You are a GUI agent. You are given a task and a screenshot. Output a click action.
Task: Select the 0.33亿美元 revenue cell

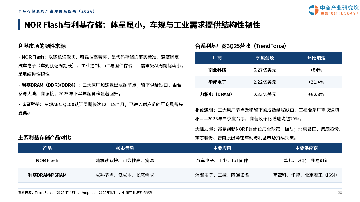point(265,94)
